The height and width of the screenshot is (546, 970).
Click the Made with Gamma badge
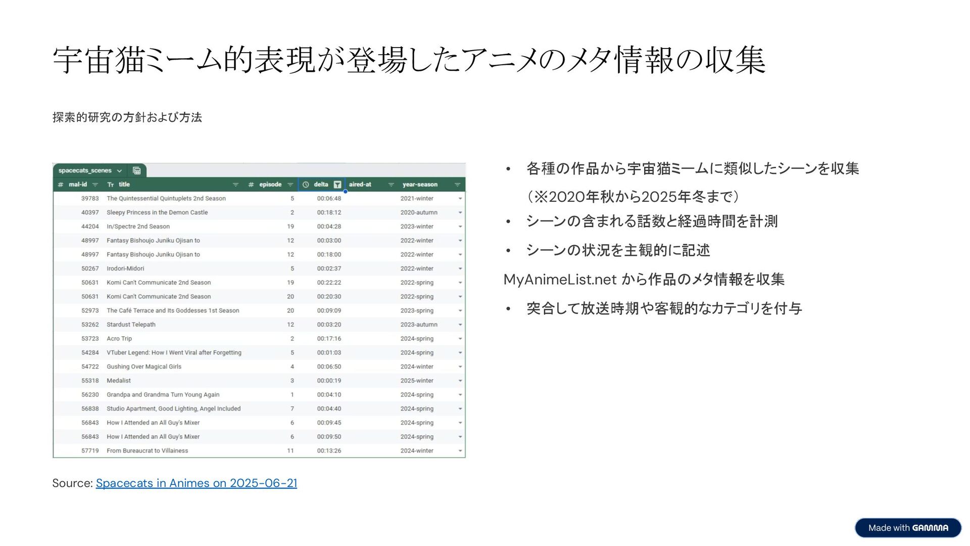(908, 528)
